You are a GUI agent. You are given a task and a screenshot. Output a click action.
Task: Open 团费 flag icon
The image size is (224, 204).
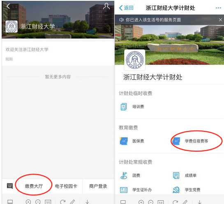tap(124, 175)
